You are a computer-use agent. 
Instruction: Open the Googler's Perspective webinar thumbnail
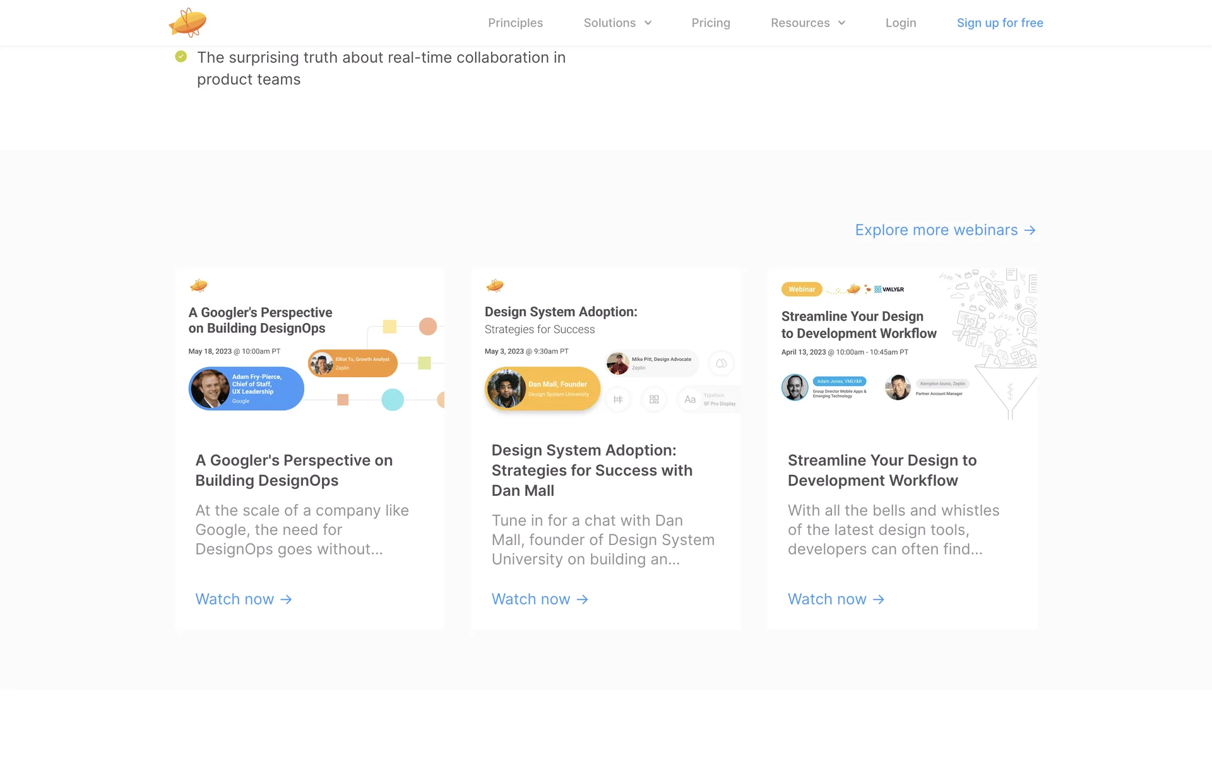click(310, 347)
